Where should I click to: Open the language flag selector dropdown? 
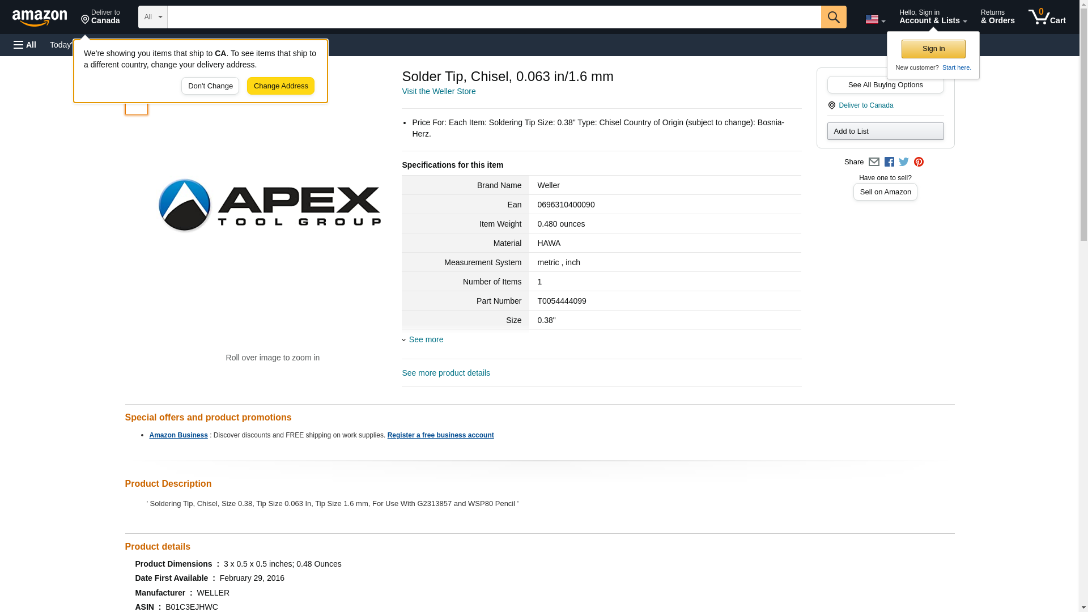[x=875, y=19]
